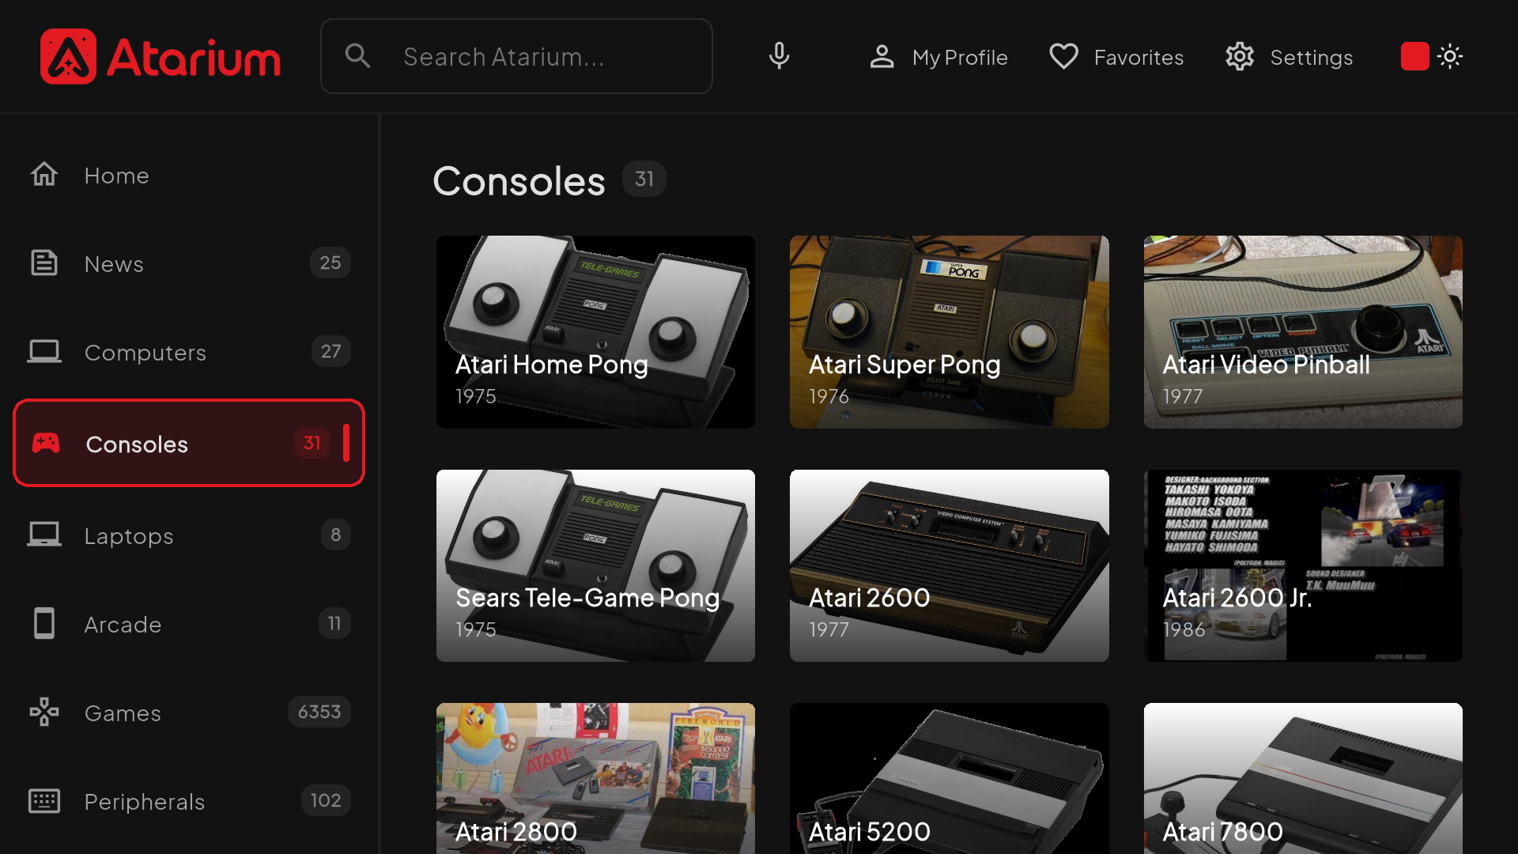Screen dimensions: 1518x854
Task: Click the Arcade device icon
Action: click(44, 624)
